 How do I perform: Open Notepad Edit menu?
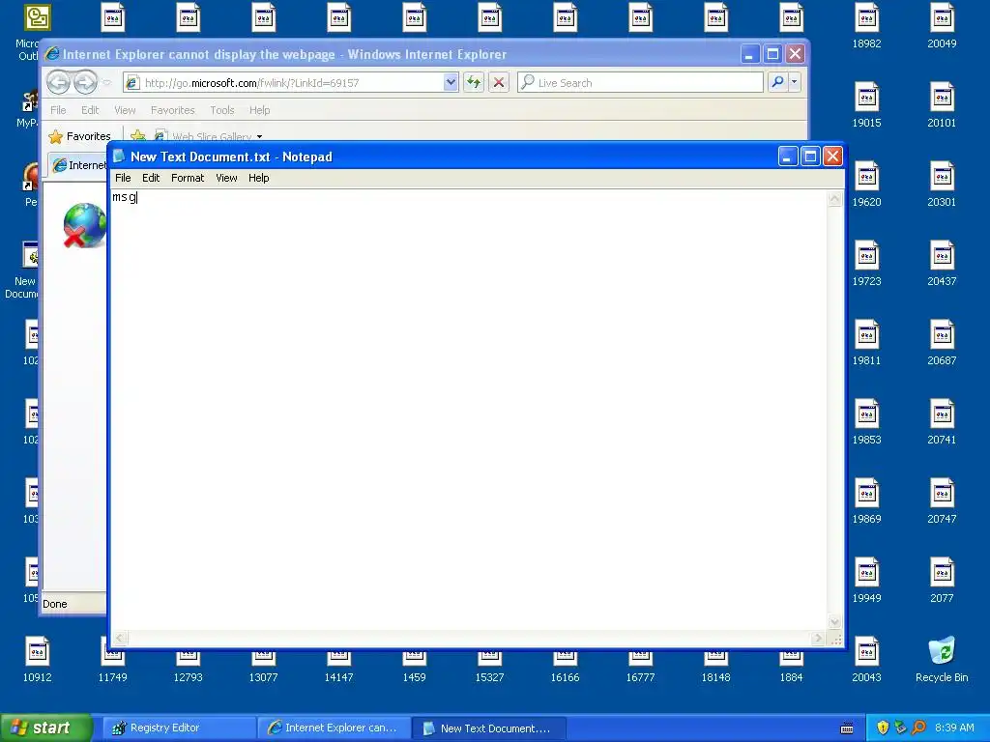click(150, 178)
